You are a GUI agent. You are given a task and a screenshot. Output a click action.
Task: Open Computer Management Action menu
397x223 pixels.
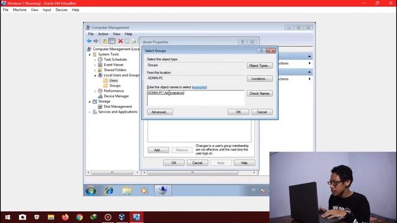coord(103,34)
